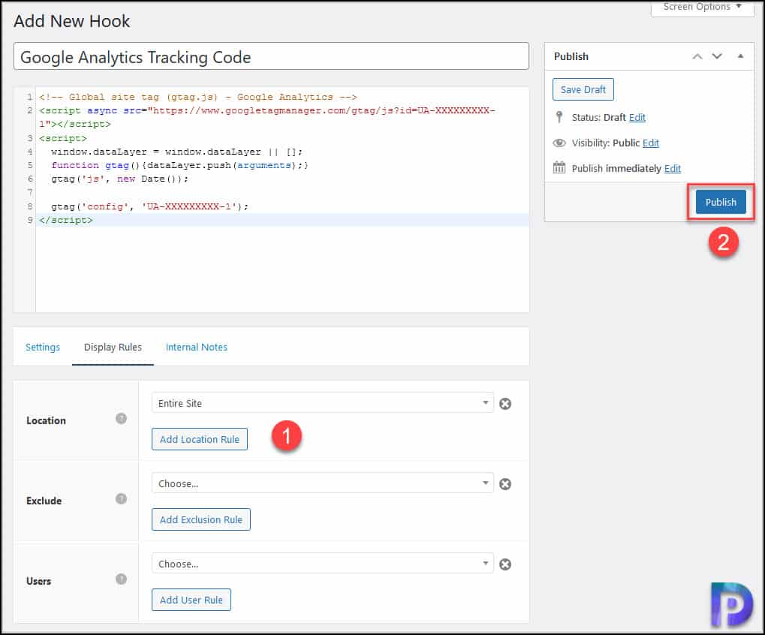Image resolution: width=765 pixels, height=635 pixels.
Task: Click the status pin icon
Action: coord(559,117)
